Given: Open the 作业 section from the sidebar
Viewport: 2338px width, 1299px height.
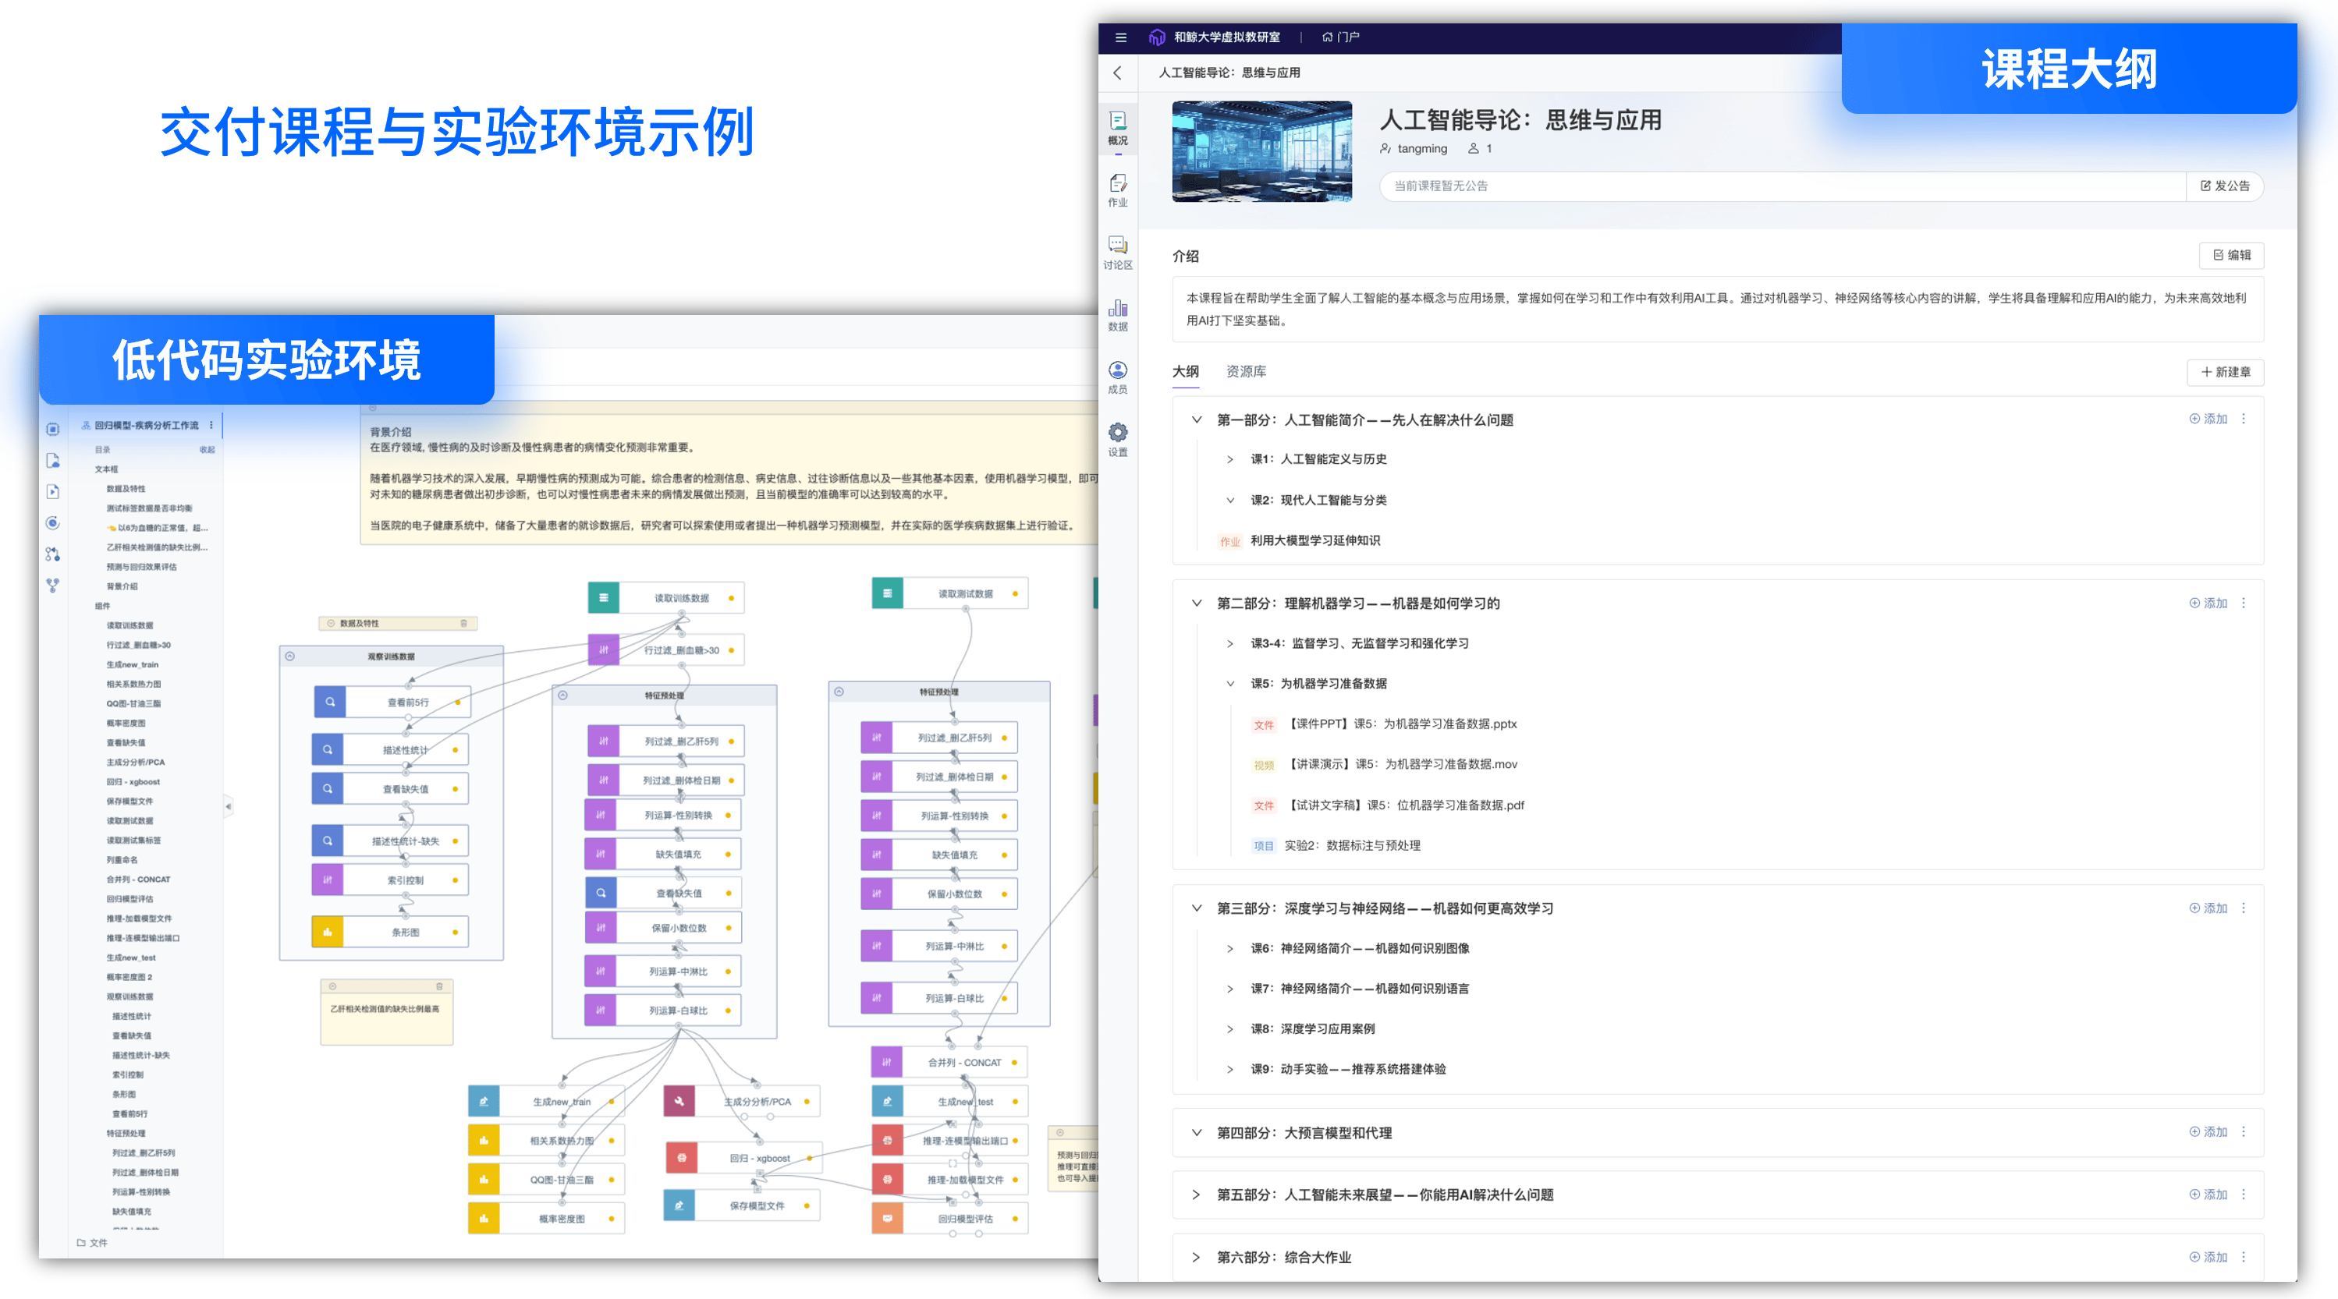Looking at the screenshot, I should point(1118,190).
